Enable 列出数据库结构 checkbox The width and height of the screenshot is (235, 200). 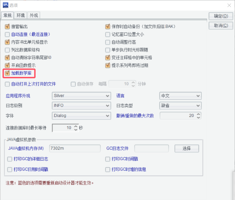click(x=7, y=50)
